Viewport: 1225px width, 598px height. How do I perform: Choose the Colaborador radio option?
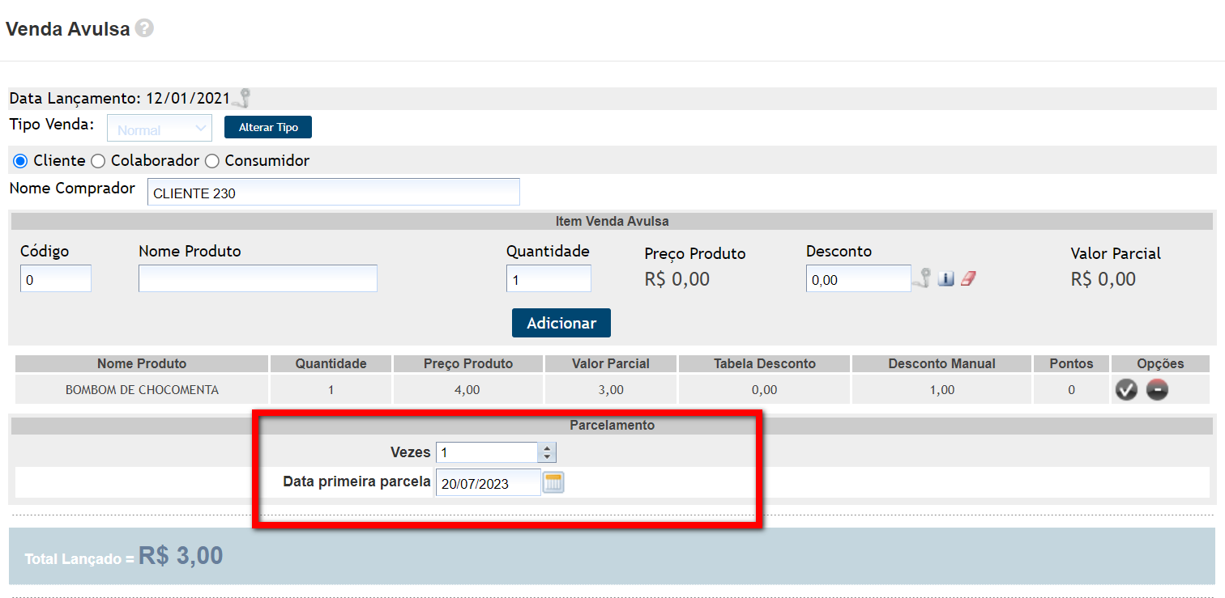pos(98,161)
